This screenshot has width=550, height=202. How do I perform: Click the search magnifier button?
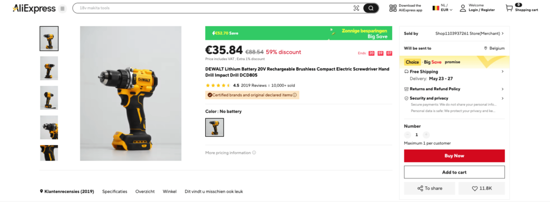coord(371,8)
